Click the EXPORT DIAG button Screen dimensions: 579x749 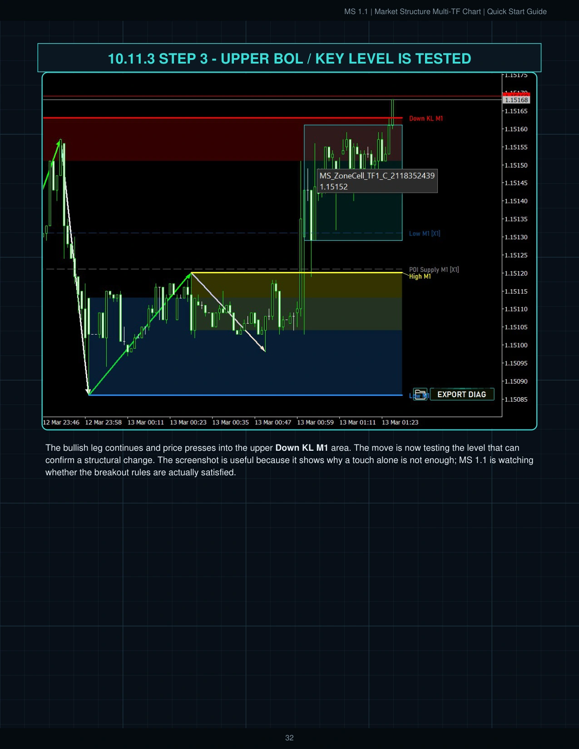[x=462, y=394]
